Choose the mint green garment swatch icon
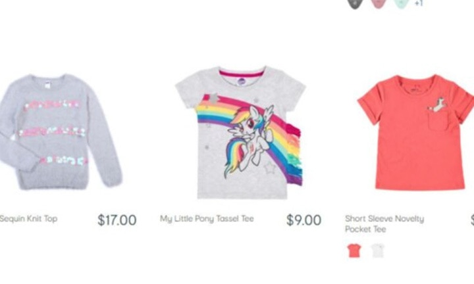 402,4
